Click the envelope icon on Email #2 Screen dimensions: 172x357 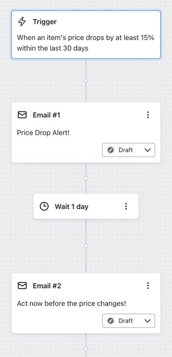[x=22, y=286]
